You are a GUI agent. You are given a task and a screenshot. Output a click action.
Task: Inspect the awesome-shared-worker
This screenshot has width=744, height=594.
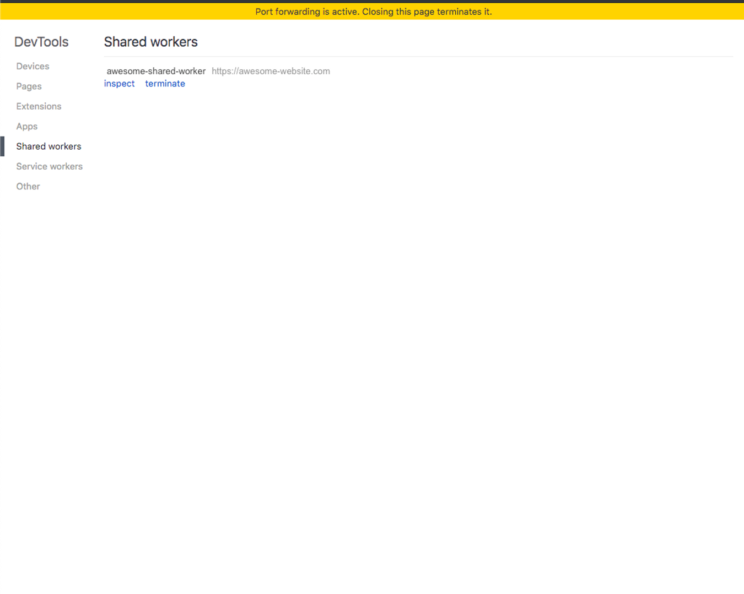tap(119, 84)
